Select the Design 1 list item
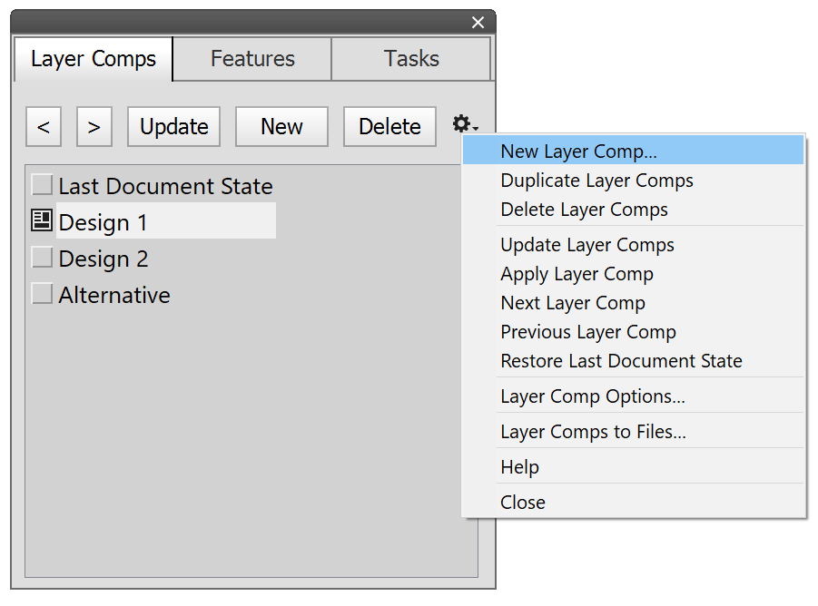 [165, 221]
